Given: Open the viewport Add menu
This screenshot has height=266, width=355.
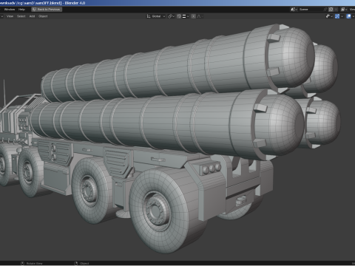Looking at the screenshot, I should pyautogui.click(x=32, y=16).
